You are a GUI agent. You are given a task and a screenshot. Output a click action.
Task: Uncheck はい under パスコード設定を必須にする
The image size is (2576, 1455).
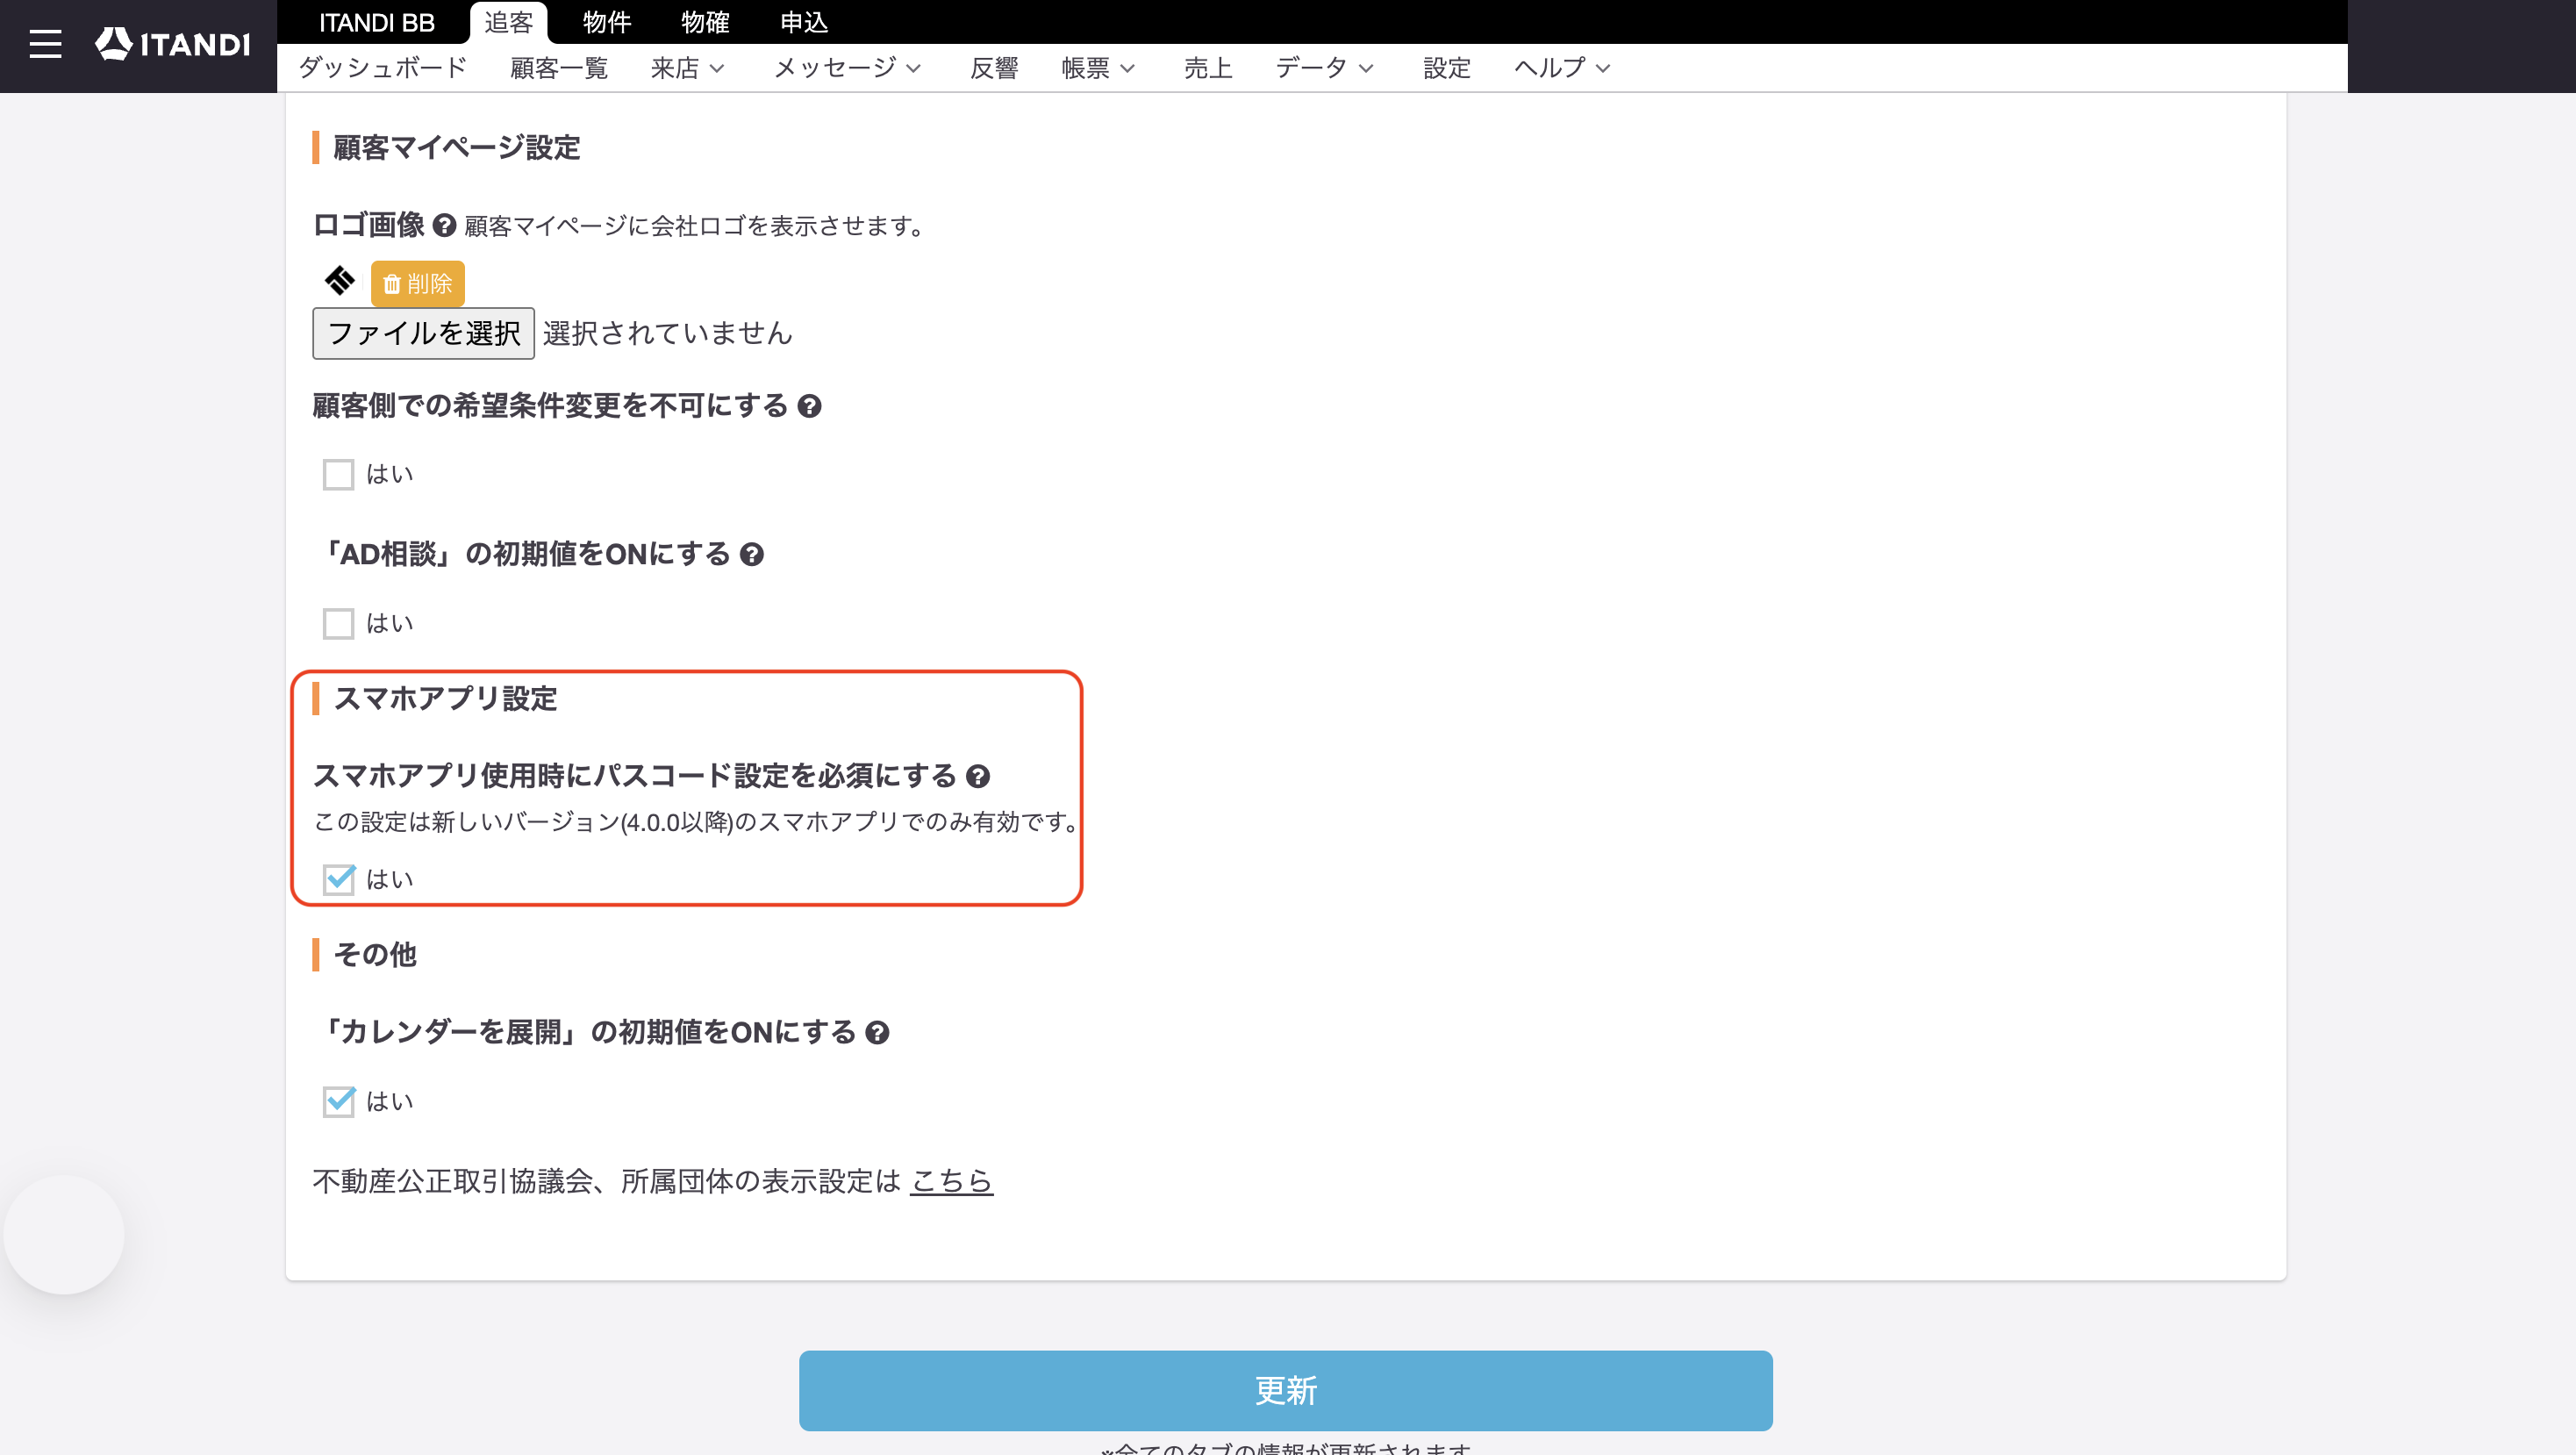click(338, 880)
